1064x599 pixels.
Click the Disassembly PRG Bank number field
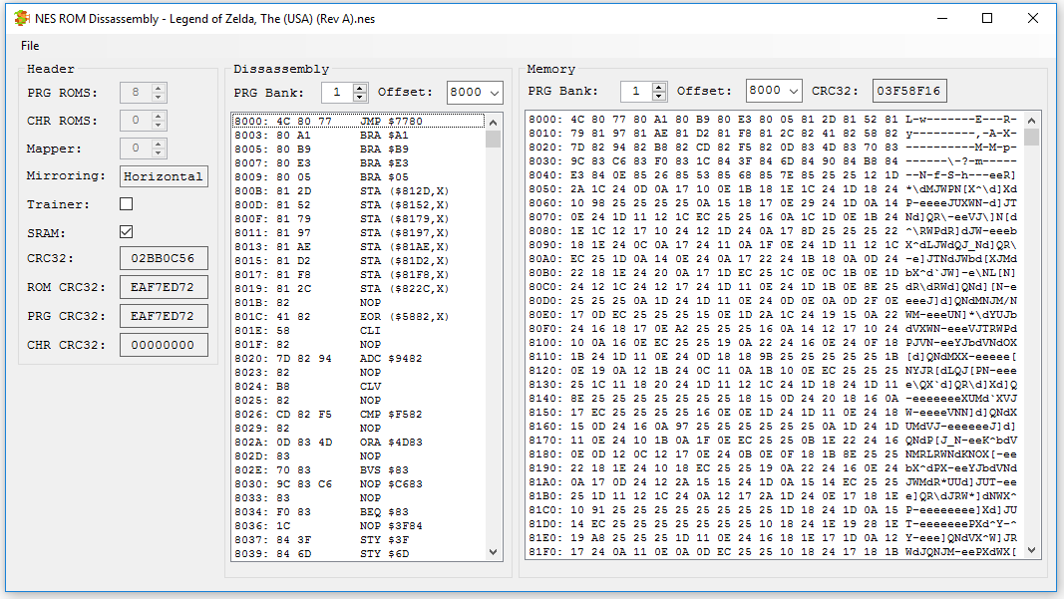337,93
